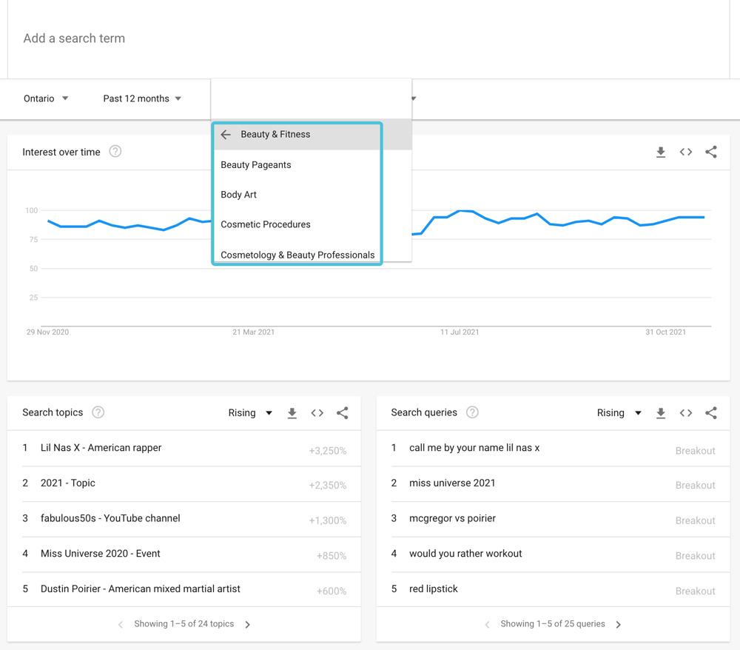Click the red lipstick search query
Screen dimensions: 740x650
[434, 589]
